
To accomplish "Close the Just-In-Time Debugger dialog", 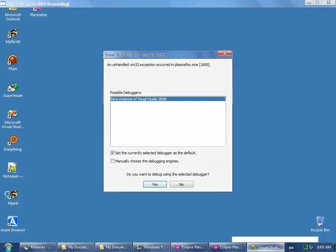I will tap(225, 53).
